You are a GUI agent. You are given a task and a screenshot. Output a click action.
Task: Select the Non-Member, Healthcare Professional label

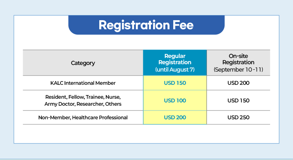click(x=83, y=117)
